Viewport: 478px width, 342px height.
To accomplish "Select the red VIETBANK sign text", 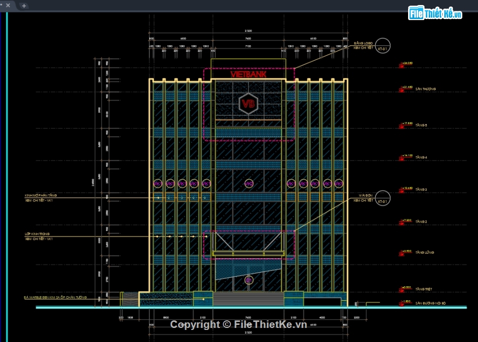I will (x=249, y=74).
